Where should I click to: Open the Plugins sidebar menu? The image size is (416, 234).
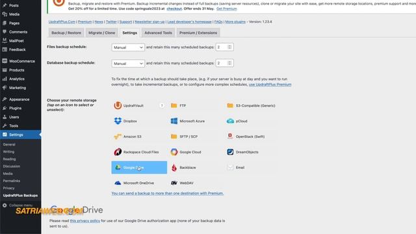tap(21, 109)
